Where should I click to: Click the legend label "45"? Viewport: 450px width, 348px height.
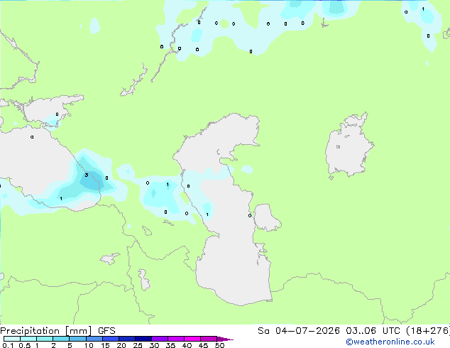point(203,345)
